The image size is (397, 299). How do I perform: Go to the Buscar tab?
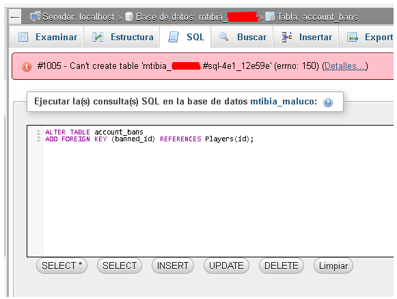coord(242,37)
